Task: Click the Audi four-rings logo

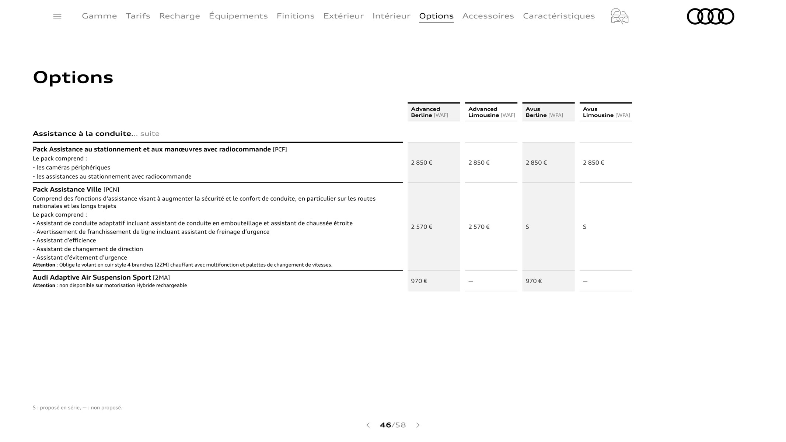Action: pos(710,16)
